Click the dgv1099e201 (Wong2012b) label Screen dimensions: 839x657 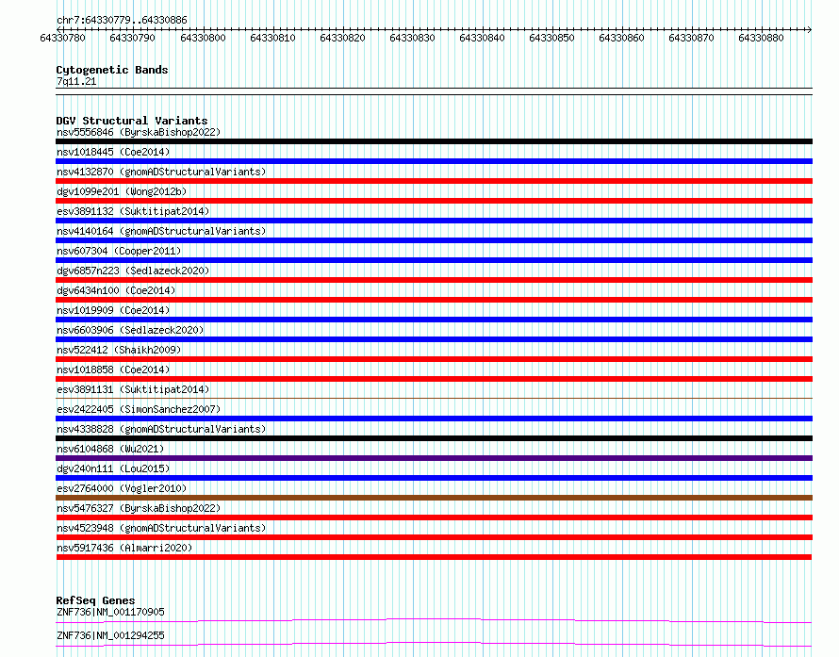122,191
